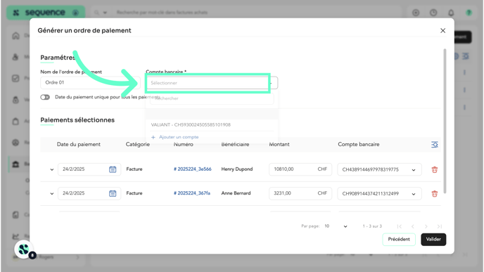The height and width of the screenshot is (272, 484).
Task: Click the Compte bancaire column header
Action: click(x=359, y=144)
